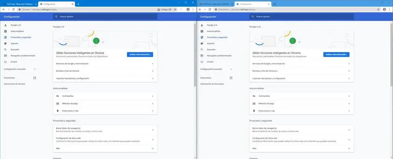The width and height of the screenshot is (393, 159).
Task: Click the Buscar ajustes field in Chromium
Action: tap(301, 16)
